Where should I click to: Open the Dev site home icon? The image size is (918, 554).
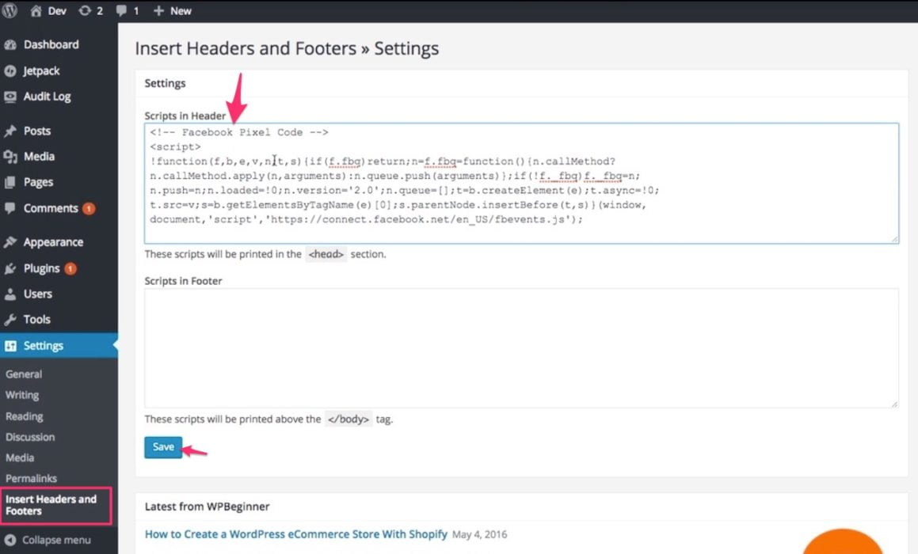click(x=36, y=11)
